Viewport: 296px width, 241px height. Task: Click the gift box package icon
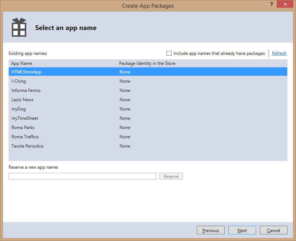[x=18, y=27]
